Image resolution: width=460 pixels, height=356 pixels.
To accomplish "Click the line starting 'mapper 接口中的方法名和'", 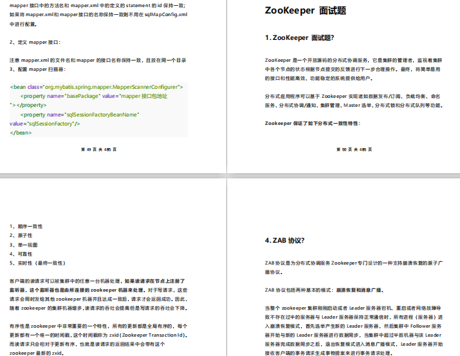I will pyautogui.click(x=97, y=6).
